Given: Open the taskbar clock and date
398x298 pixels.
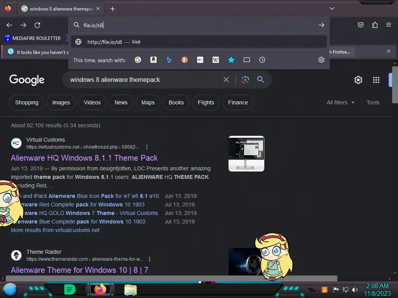Looking at the screenshot, I should coord(377,289).
